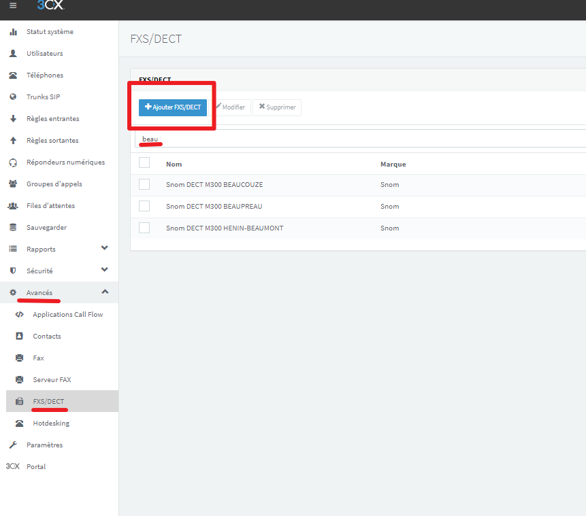Open the Groupes d'appels menu label
586x516 pixels.
54,184
